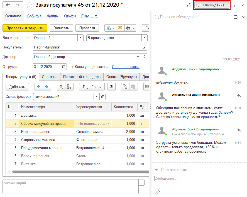This screenshot has height=197, width=247.
Task: Click '+ Калькуляция заказа' label
Action: coord(90,67)
